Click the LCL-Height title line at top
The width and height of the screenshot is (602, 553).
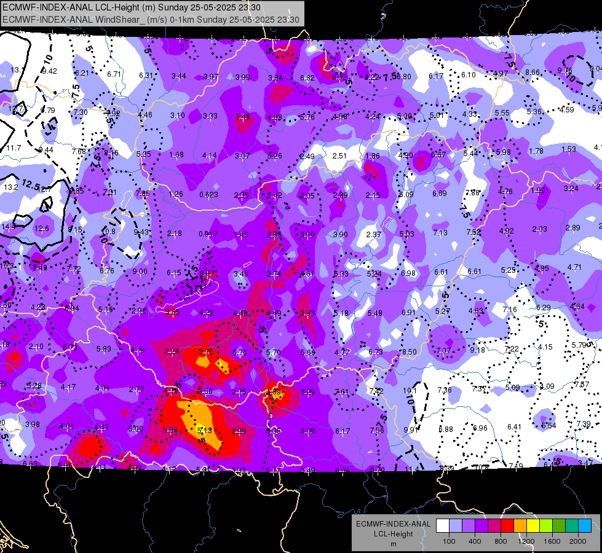tap(131, 7)
